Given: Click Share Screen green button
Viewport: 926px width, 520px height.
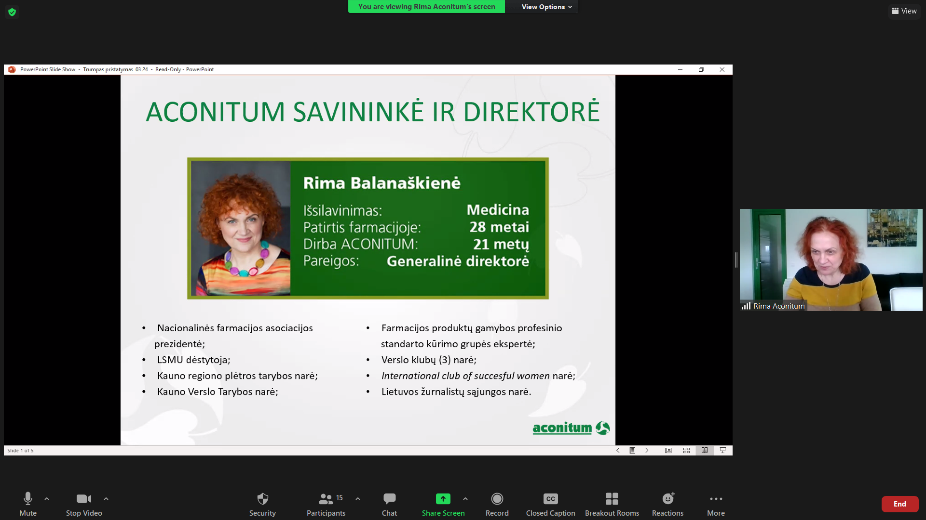Looking at the screenshot, I should [x=443, y=504].
